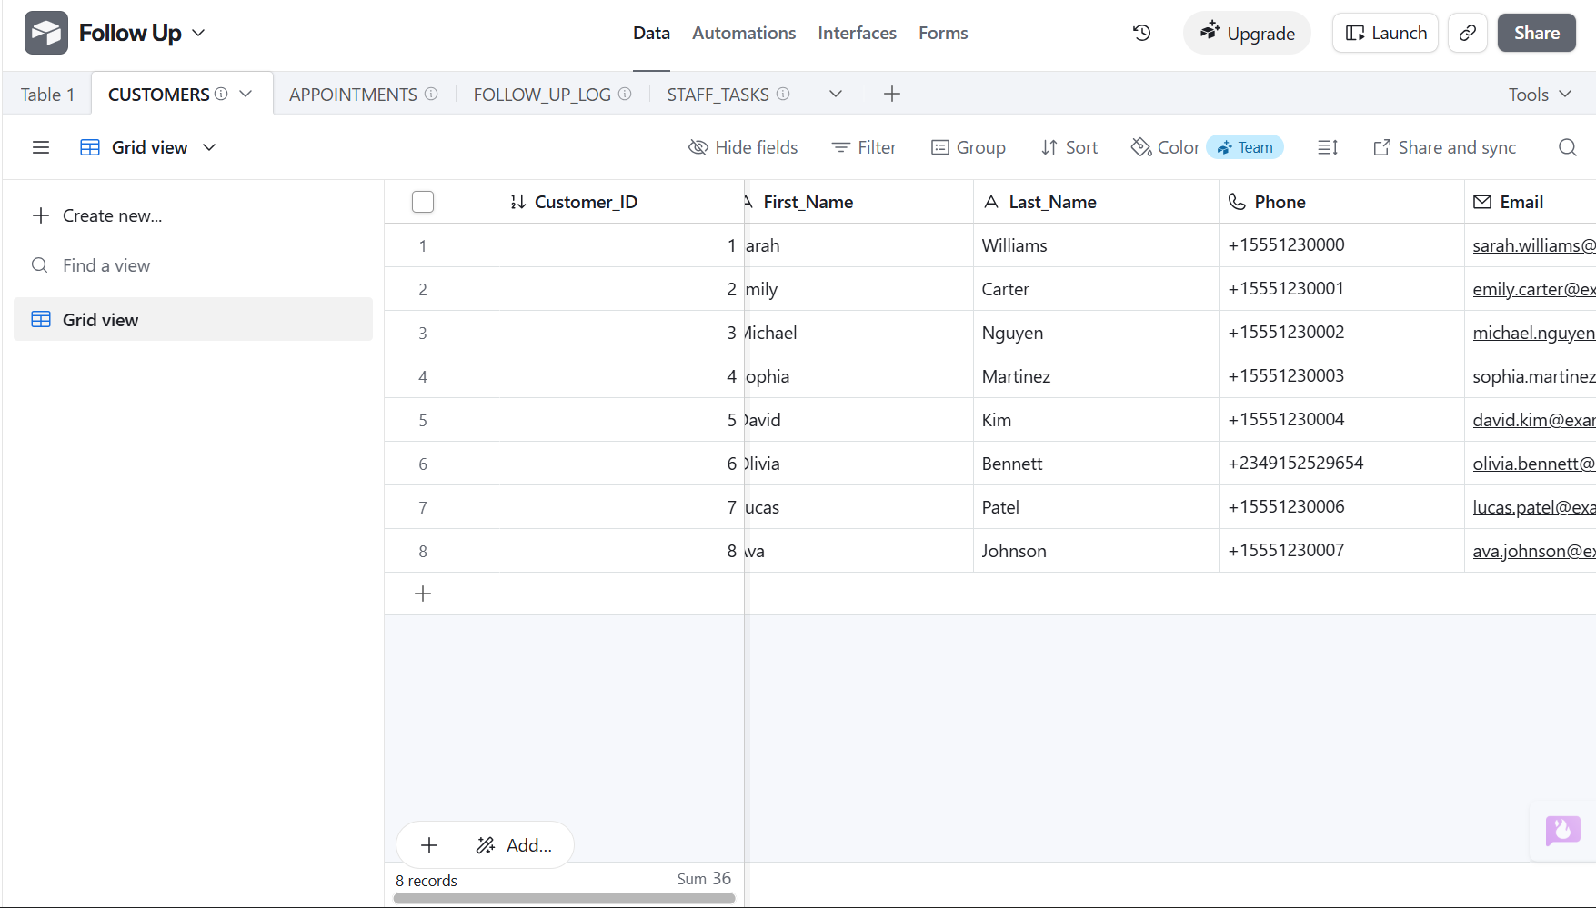The height and width of the screenshot is (908, 1596).
Task: Click the info icon next to FOLLOW_UP_LOG
Action: click(625, 94)
